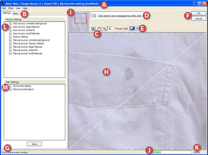The width and height of the screenshot is (208, 155).
Task: Click OK to apply the filter
Action: (199, 13)
